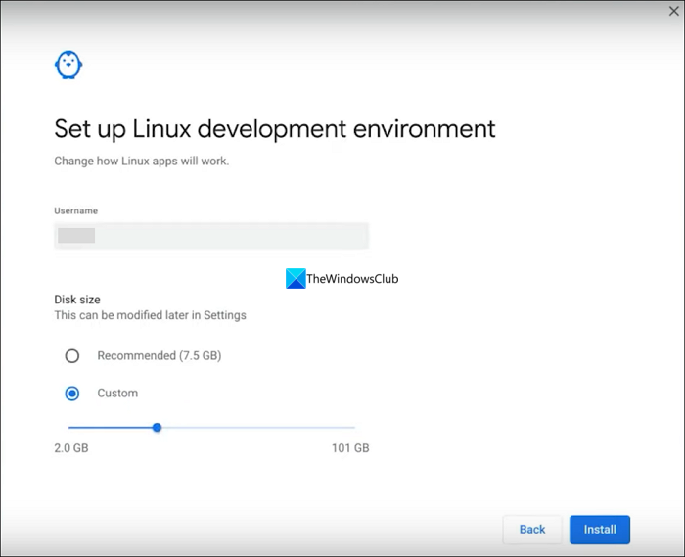This screenshot has width=685, height=557.
Task: Click the "Disk size" section label
Action: 77,300
